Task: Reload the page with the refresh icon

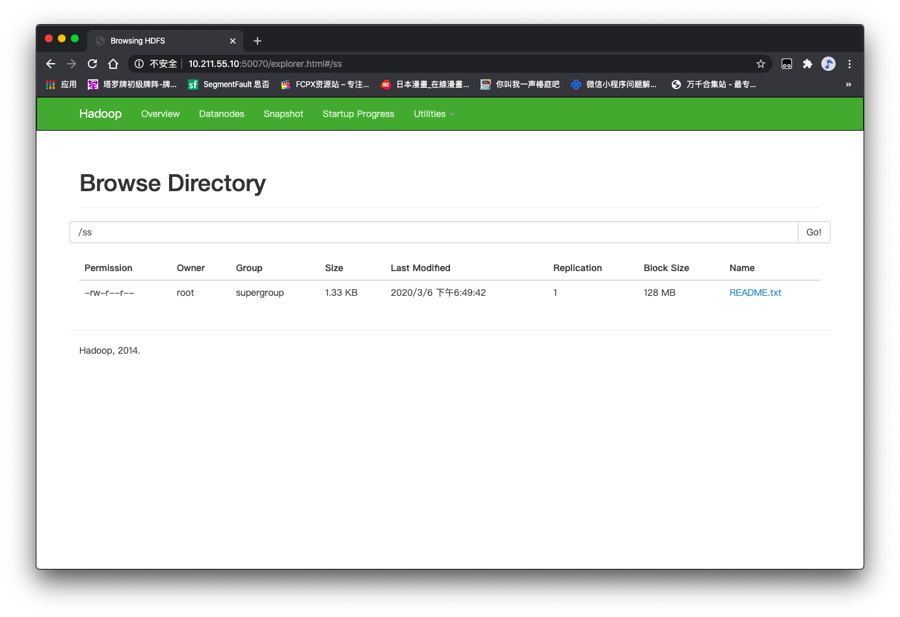Action: [92, 64]
